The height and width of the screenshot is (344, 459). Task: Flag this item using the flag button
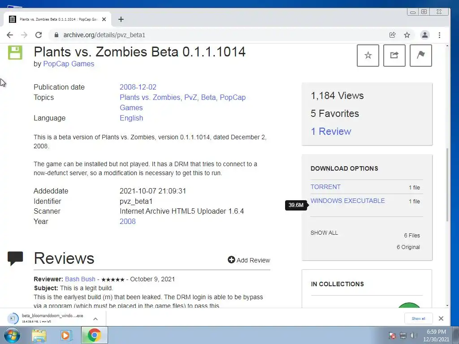[x=420, y=55]
